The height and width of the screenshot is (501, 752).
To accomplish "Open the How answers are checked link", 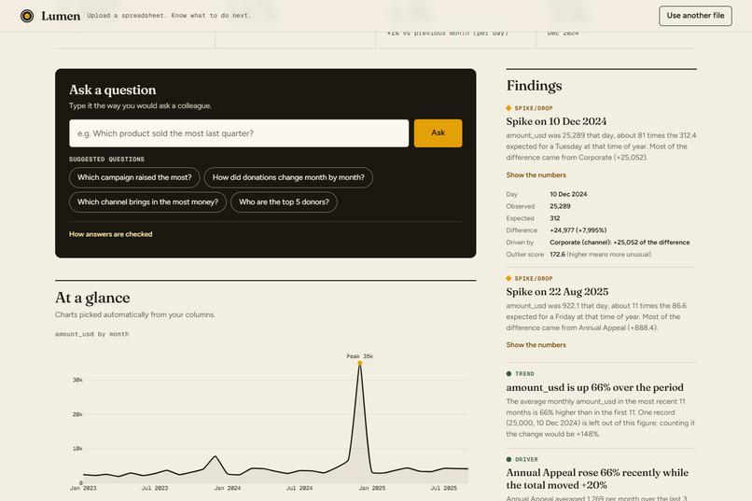I will [x=111, y=234].
